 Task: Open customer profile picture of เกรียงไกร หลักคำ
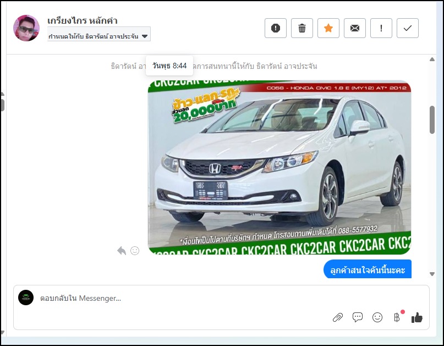coord(26,28)
